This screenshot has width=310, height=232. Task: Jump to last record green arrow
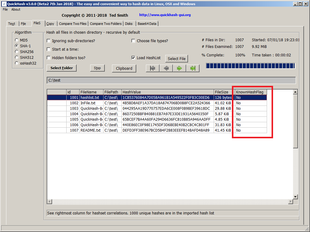coord(193,68)
